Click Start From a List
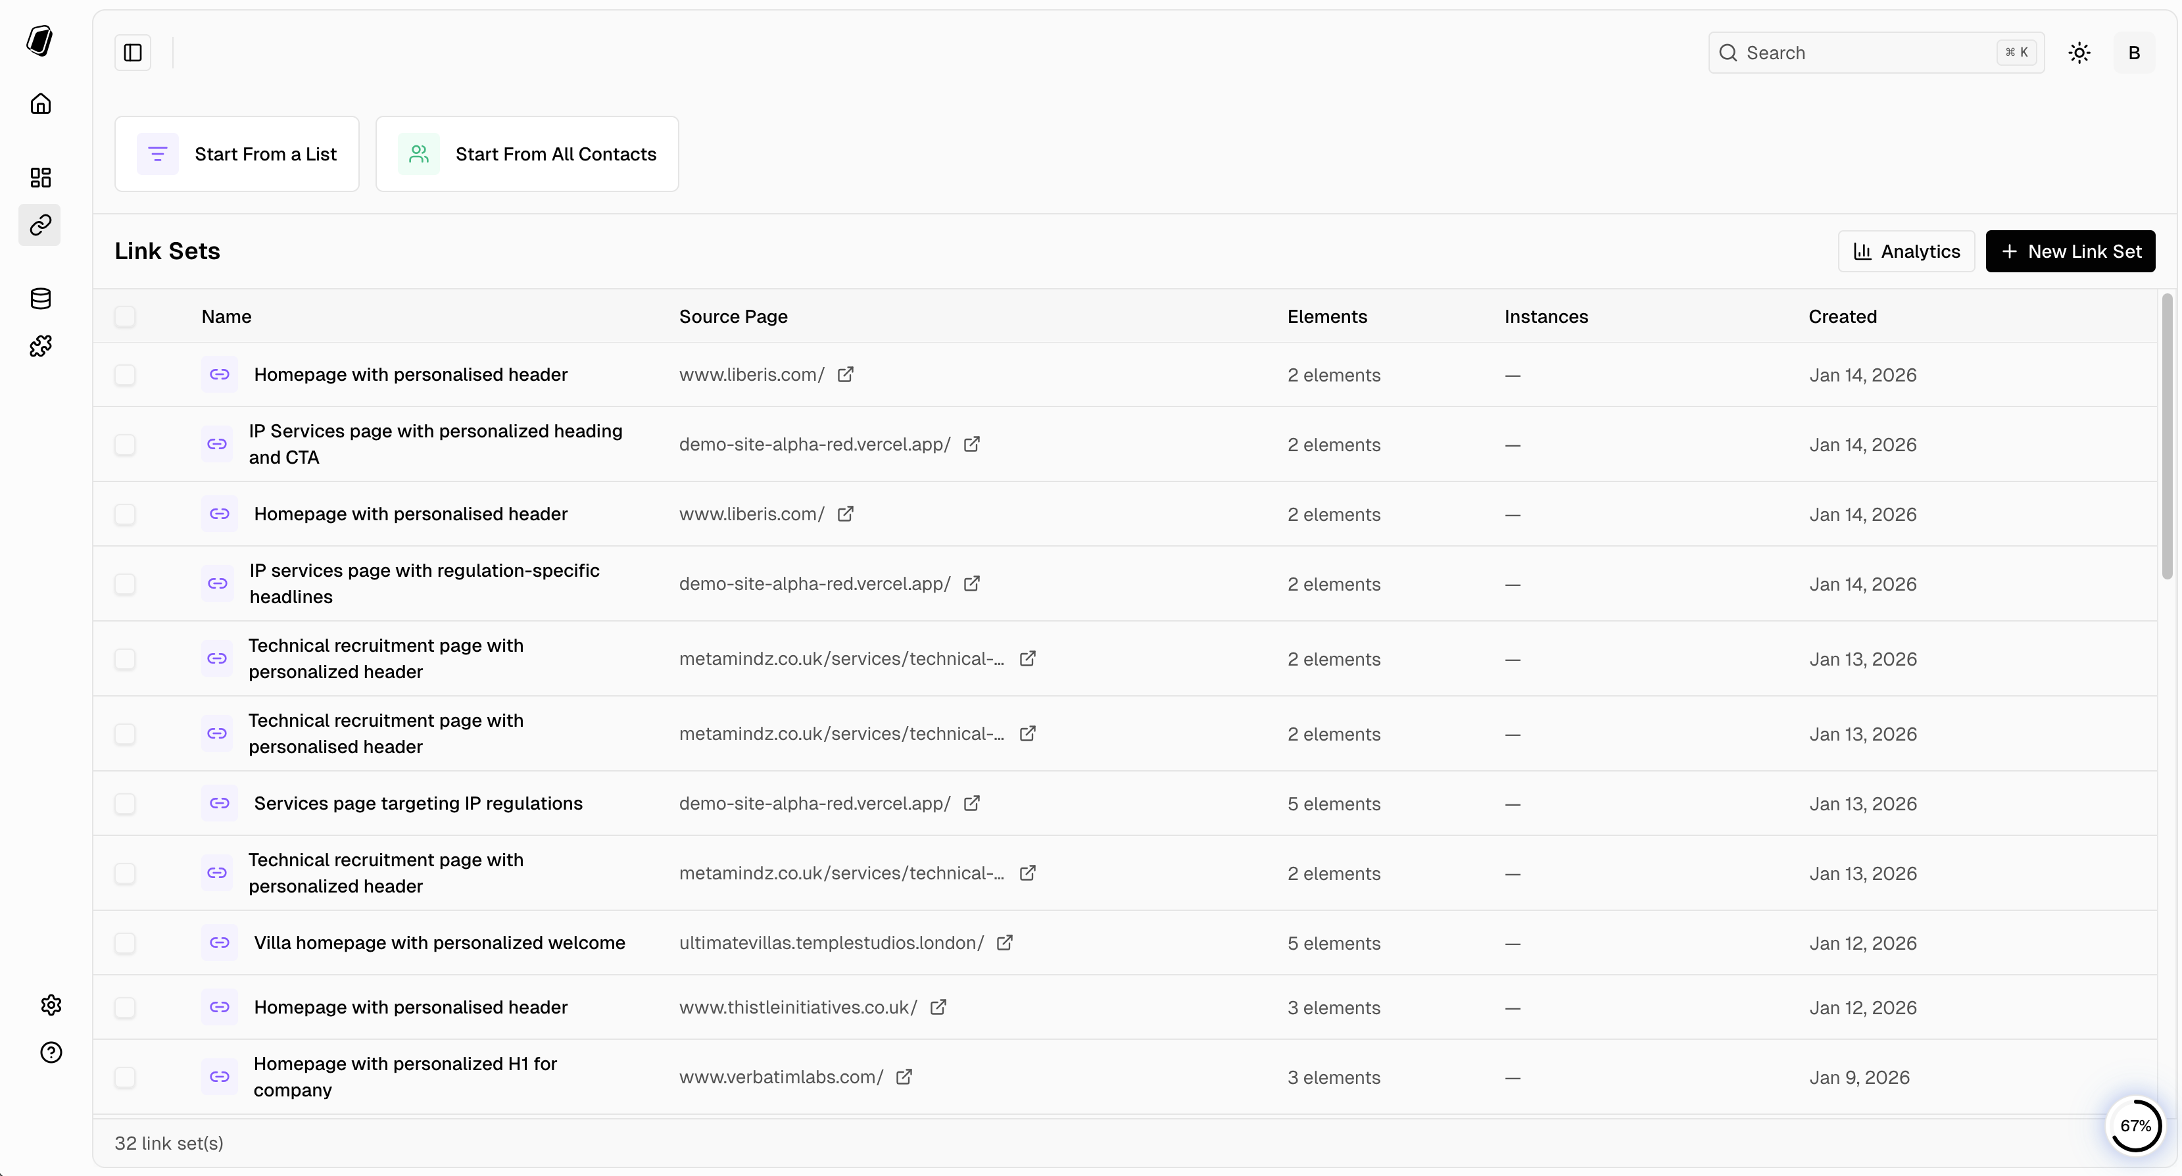The image size is (2182, 1176). click(237, 153)
